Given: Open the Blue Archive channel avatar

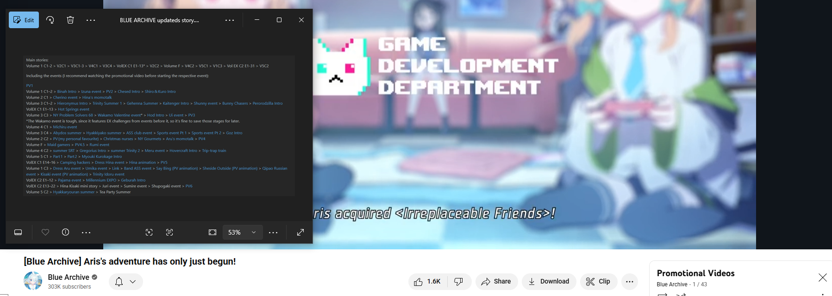Looking at the screenshot, I should 33,281.
